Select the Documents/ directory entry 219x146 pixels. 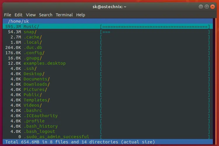pos(36,79)
